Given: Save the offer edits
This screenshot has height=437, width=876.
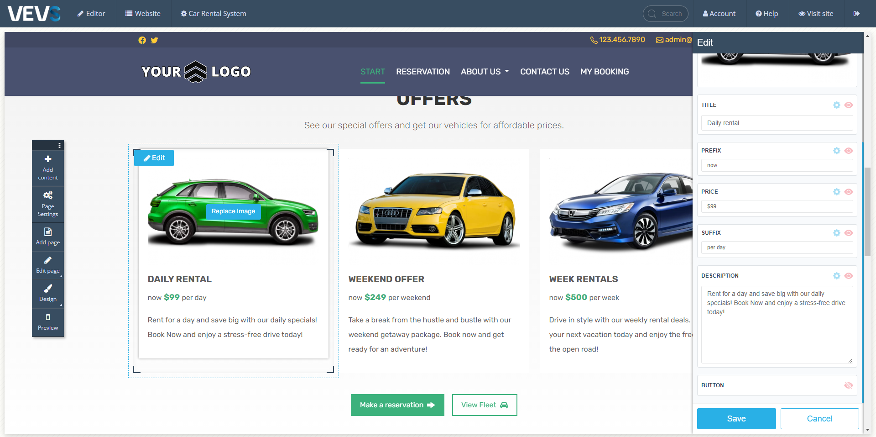Looking at the screenshot, I should (736, 418).
